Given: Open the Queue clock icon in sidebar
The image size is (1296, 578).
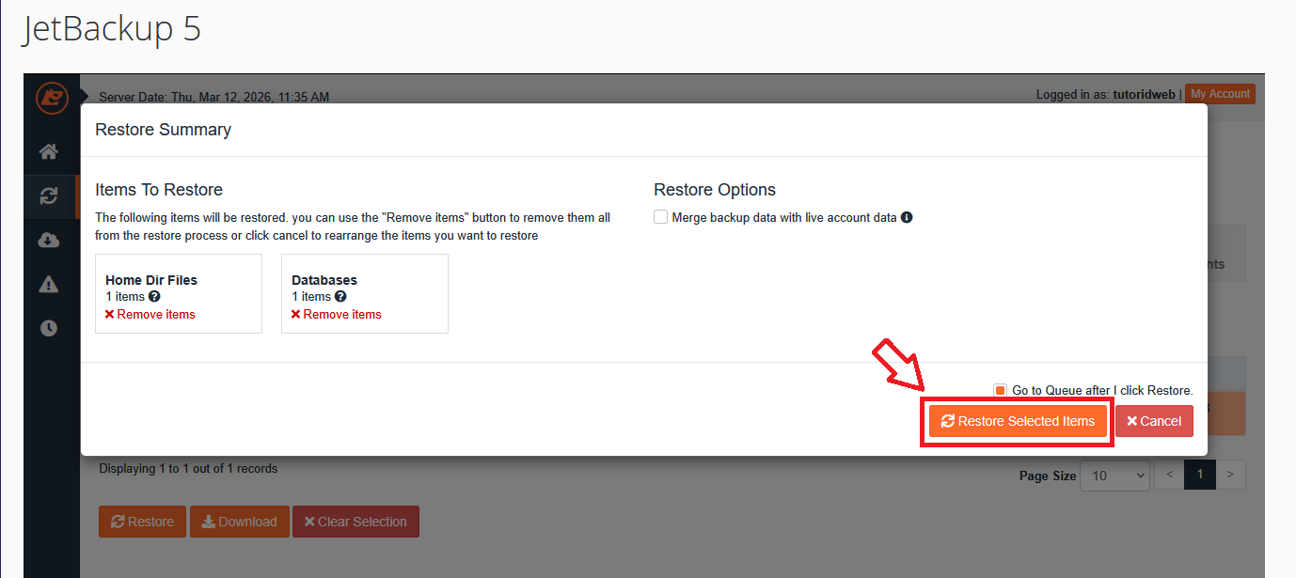Looking at the screenshot, I should 50,328.
